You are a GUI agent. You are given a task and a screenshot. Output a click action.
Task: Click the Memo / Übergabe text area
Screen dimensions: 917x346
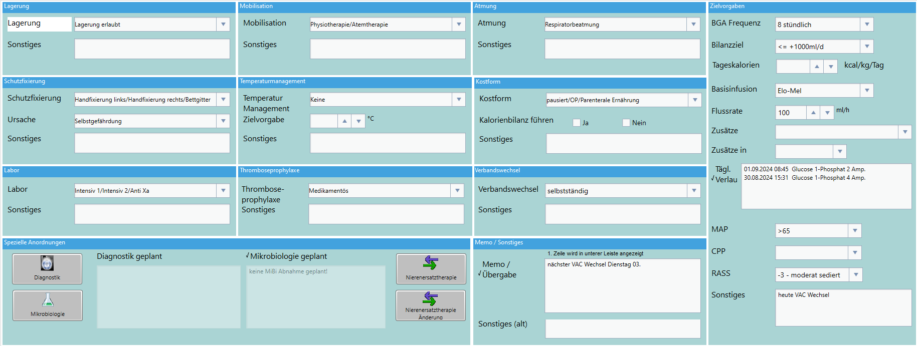coord(622,285)
